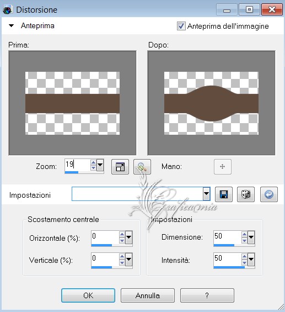The image size is (285, 312).
Task: Click the fit-to-window preview icon
Action: pyautogui.click(x=120, y=167)
